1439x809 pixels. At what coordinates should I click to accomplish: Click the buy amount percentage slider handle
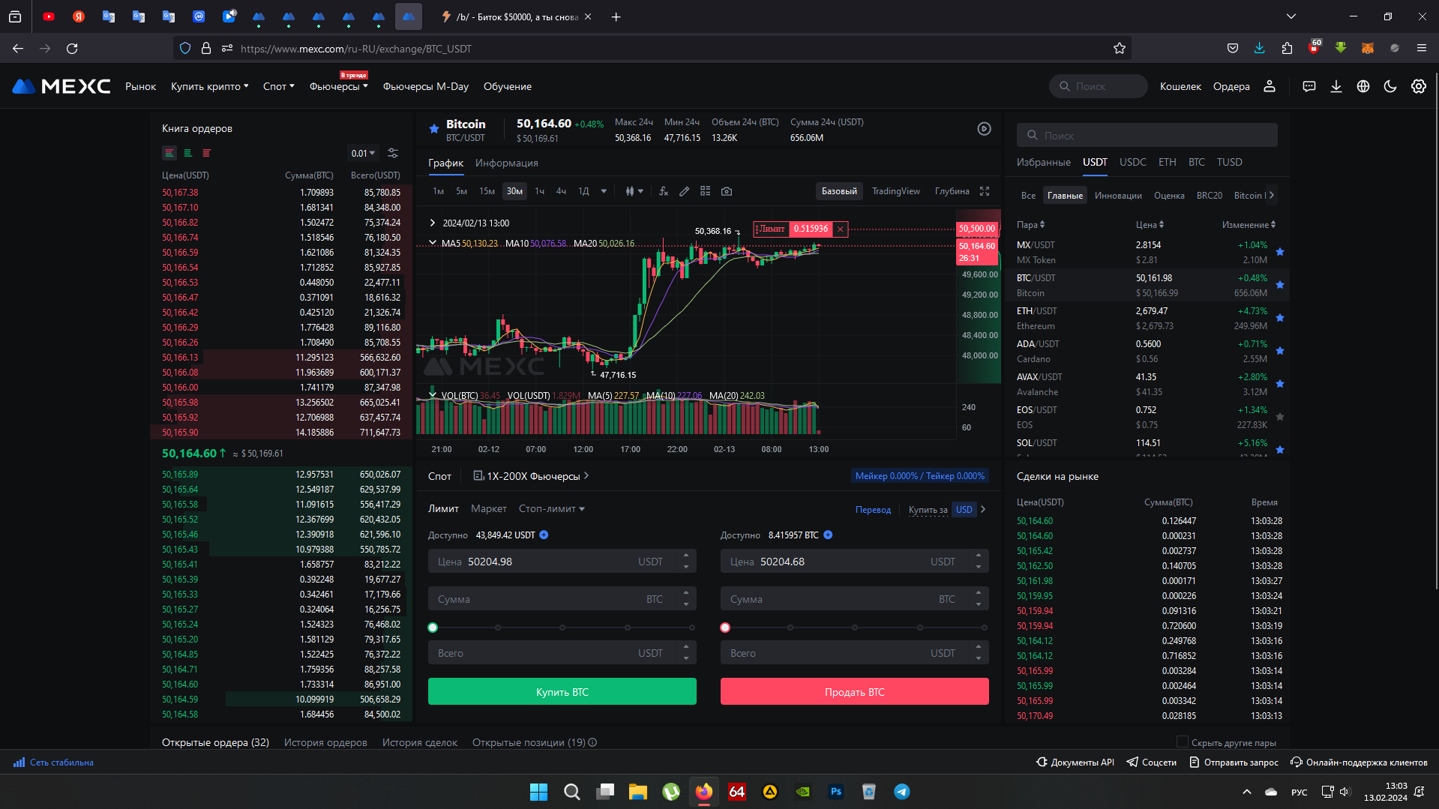click(433, 628)
